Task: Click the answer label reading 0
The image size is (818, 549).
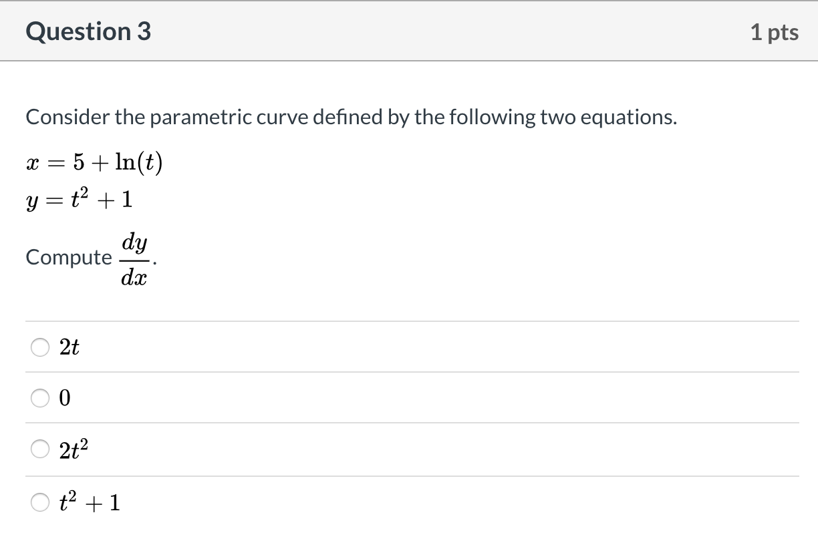Action: (x=66, y=398)
